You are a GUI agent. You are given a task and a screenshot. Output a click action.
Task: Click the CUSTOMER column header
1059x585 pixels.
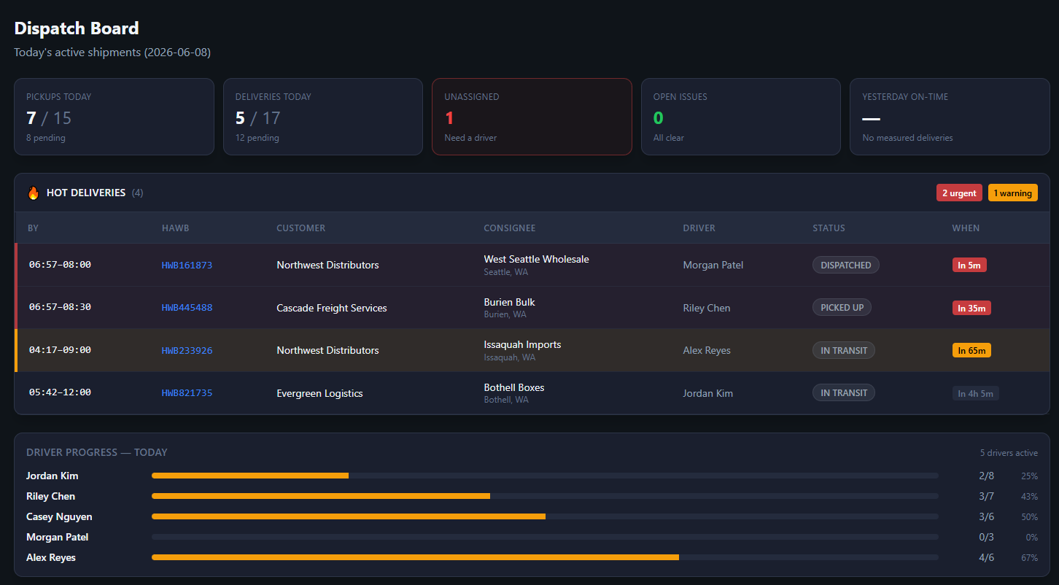301,228
